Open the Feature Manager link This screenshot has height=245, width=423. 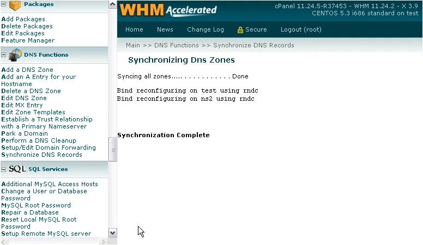pyautogui.click(x=28, y=40)
